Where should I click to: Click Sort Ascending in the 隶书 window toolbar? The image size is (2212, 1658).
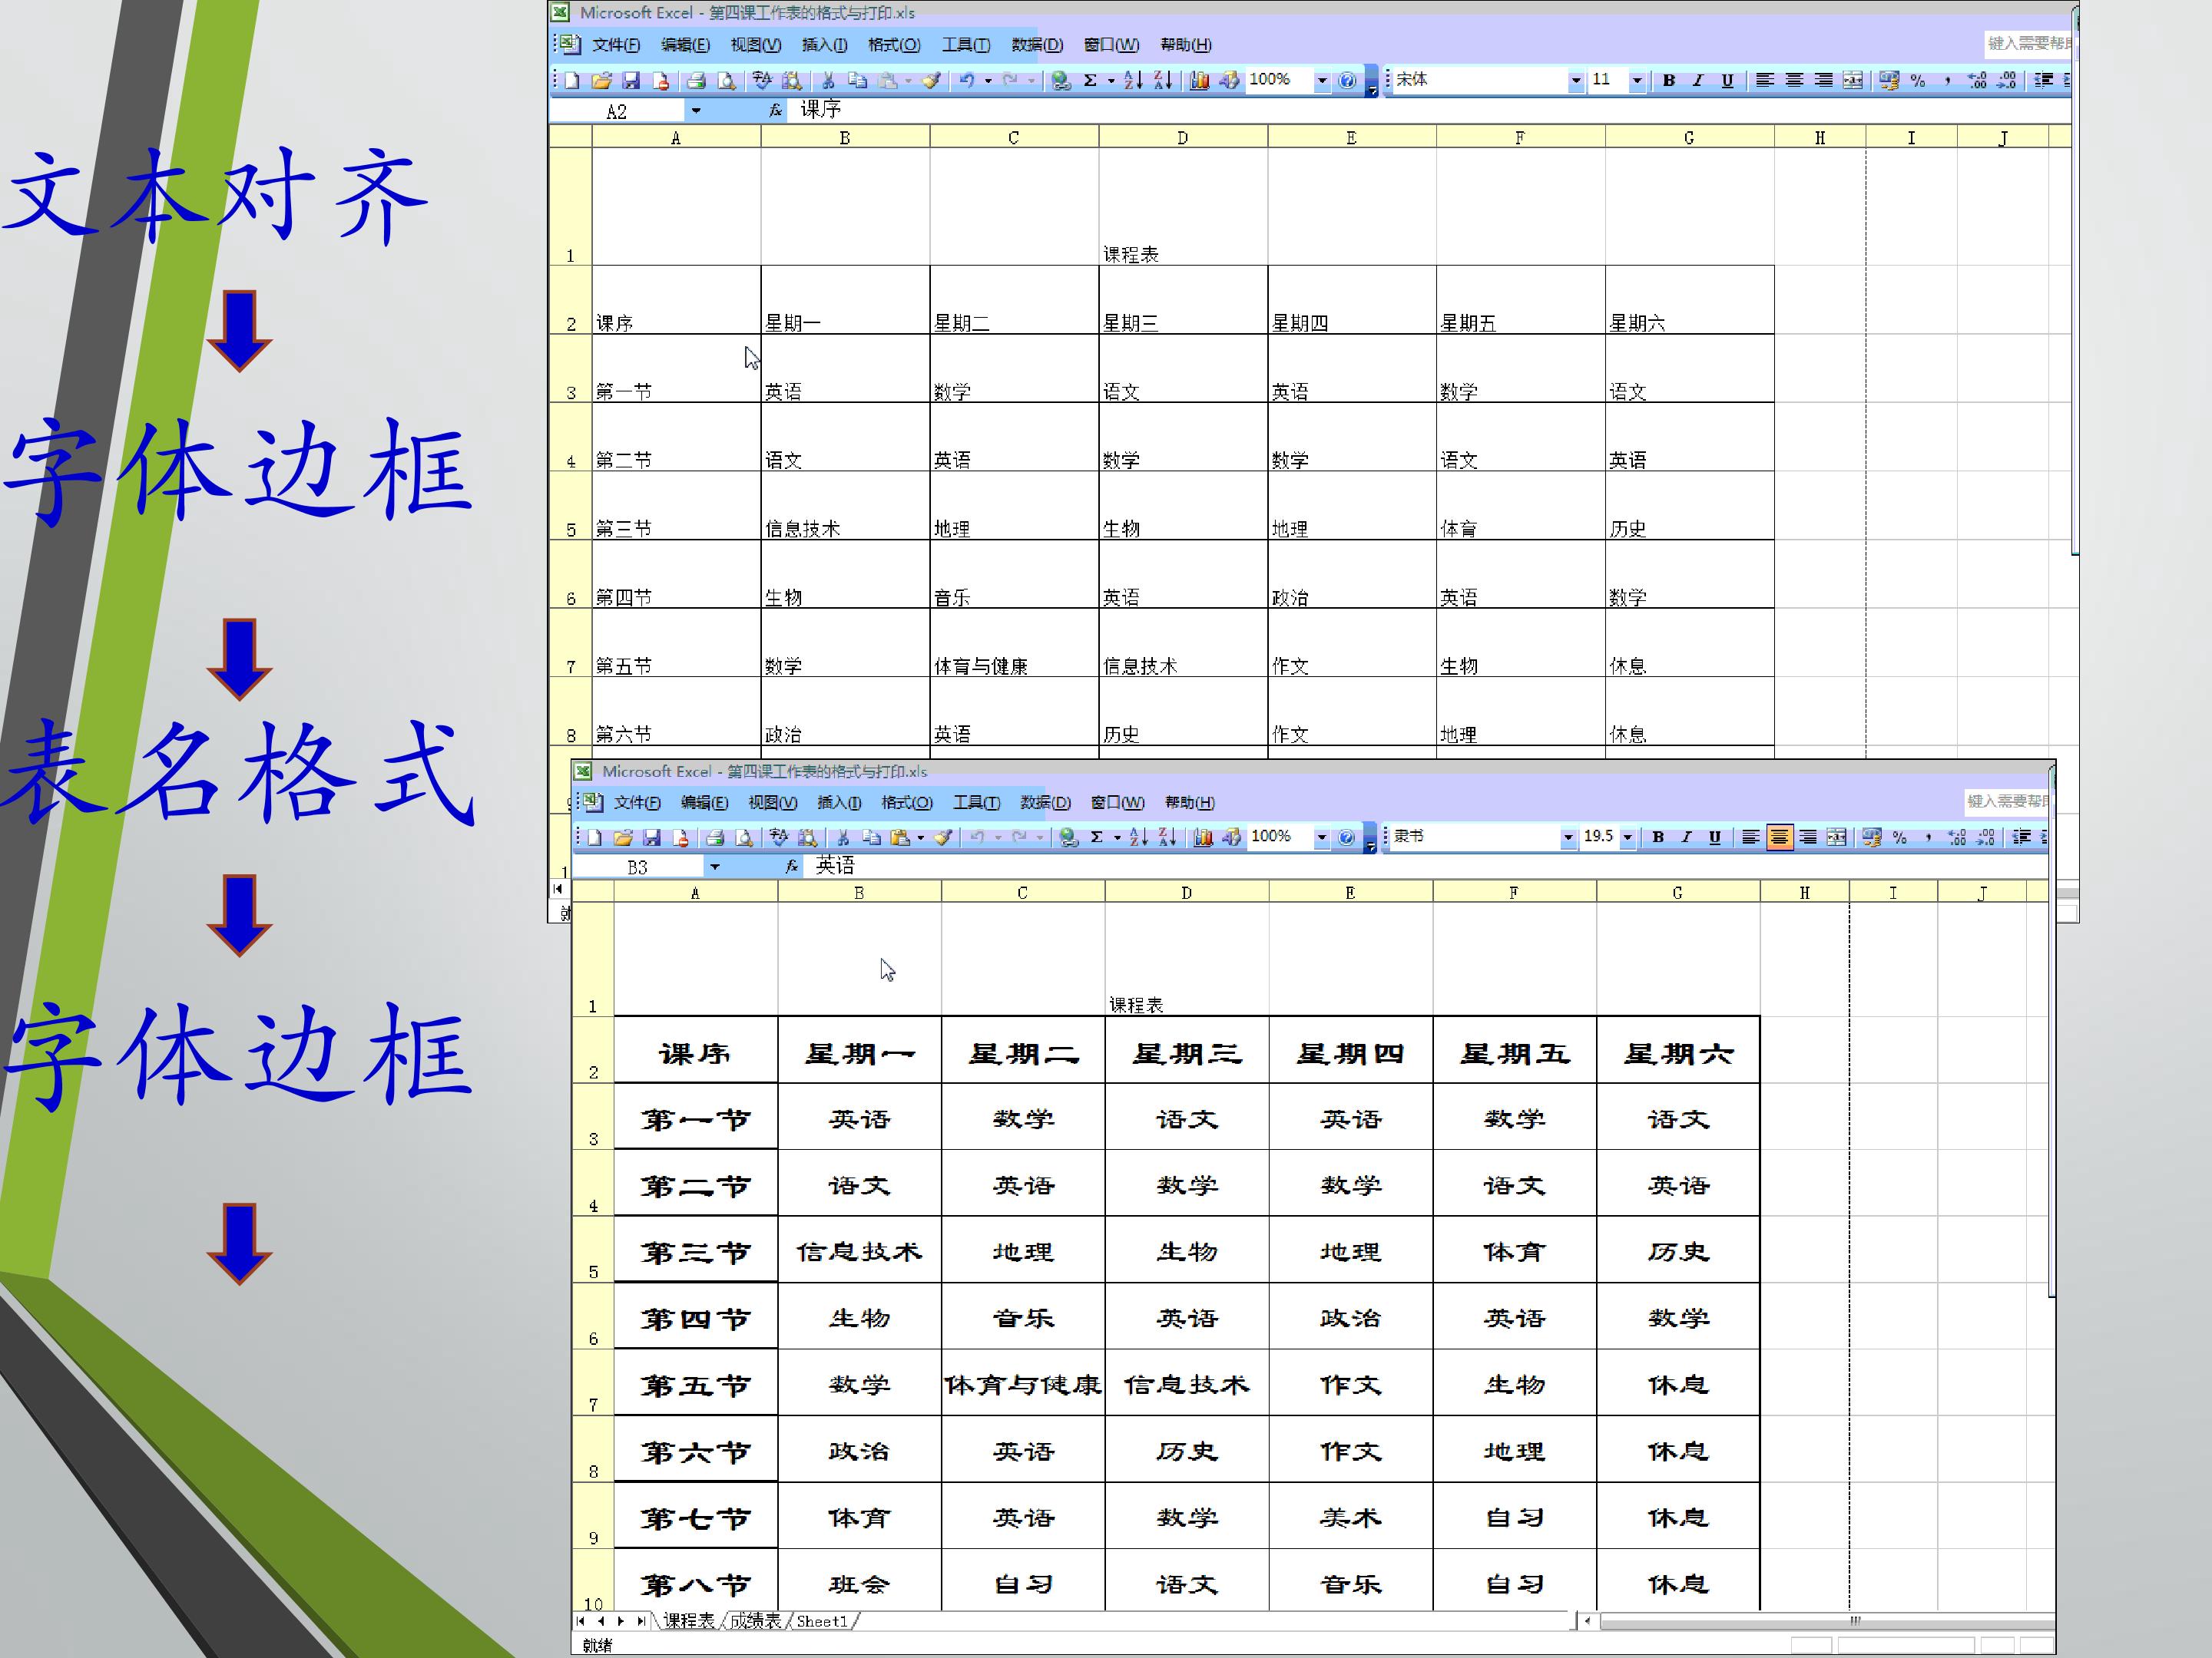[1138, 837]
